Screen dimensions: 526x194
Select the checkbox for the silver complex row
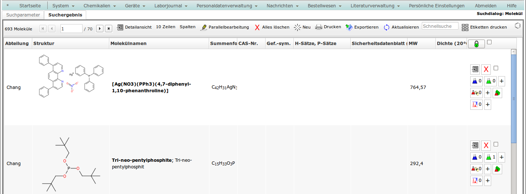pos(496,68)
